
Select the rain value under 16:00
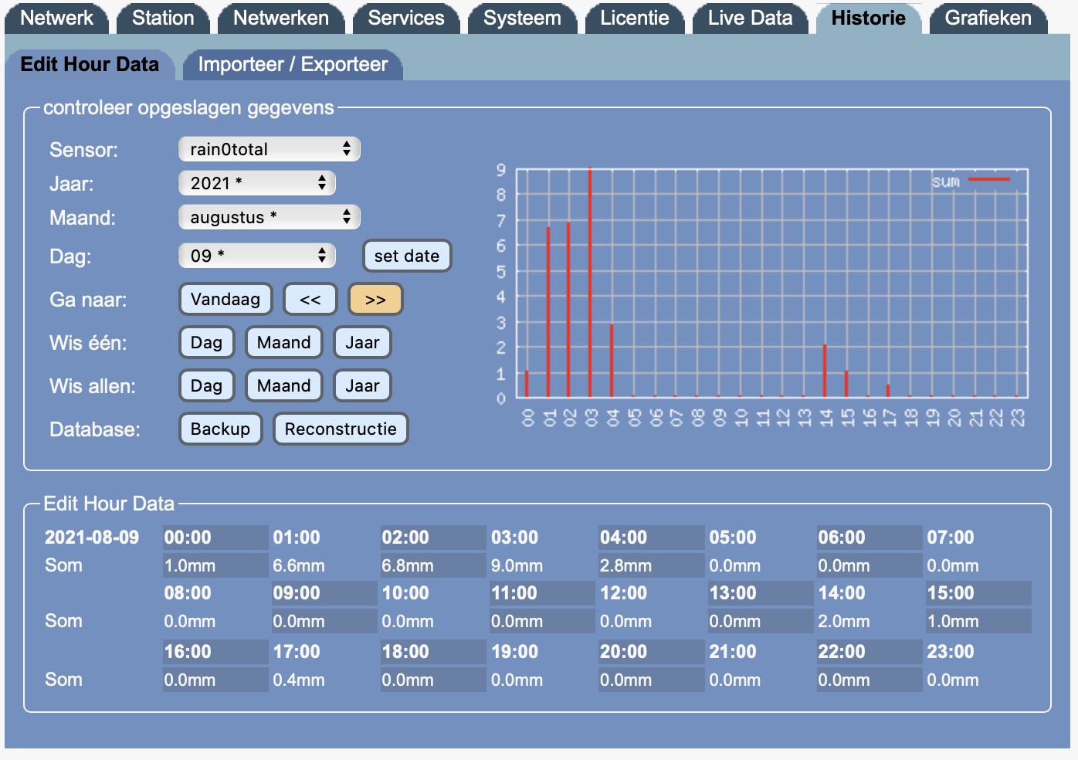pos(215,680)
